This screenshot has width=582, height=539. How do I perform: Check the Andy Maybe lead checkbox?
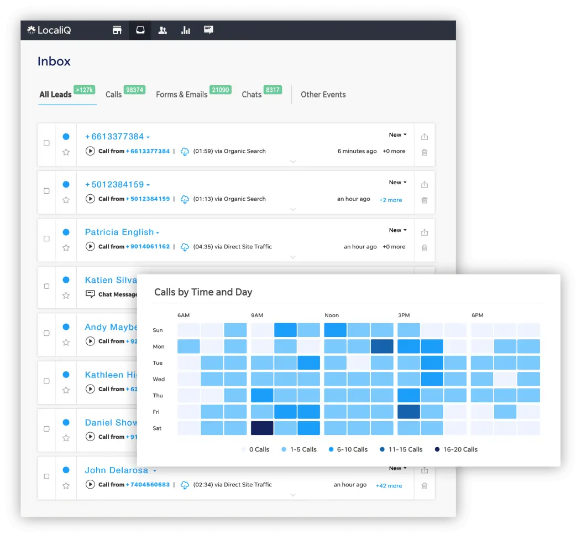click(46, 333)
